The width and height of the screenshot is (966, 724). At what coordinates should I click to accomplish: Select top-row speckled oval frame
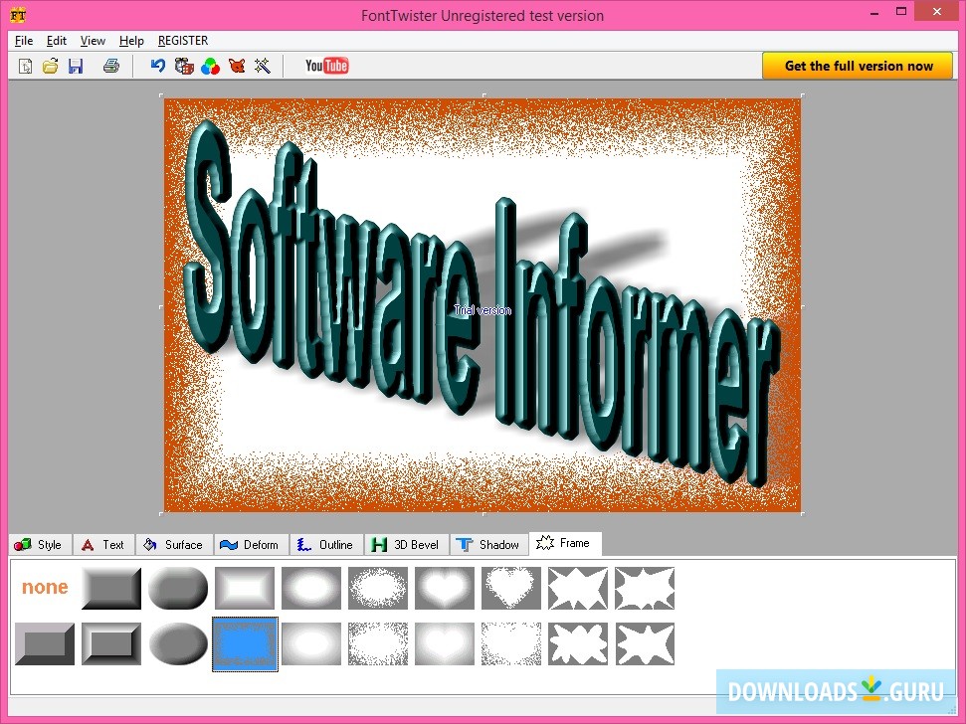click(378, 589)
